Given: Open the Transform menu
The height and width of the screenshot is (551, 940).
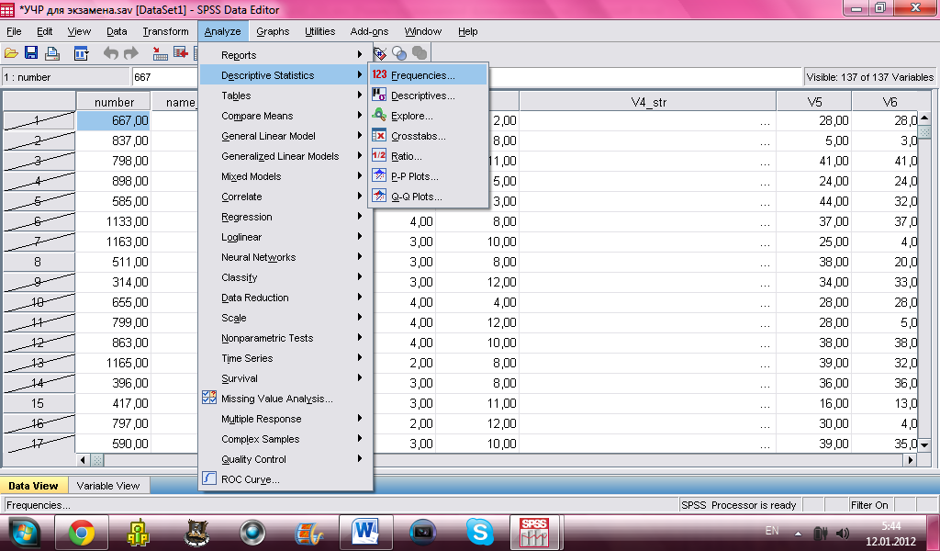Looking at the screenshot, I should point(165,31).
